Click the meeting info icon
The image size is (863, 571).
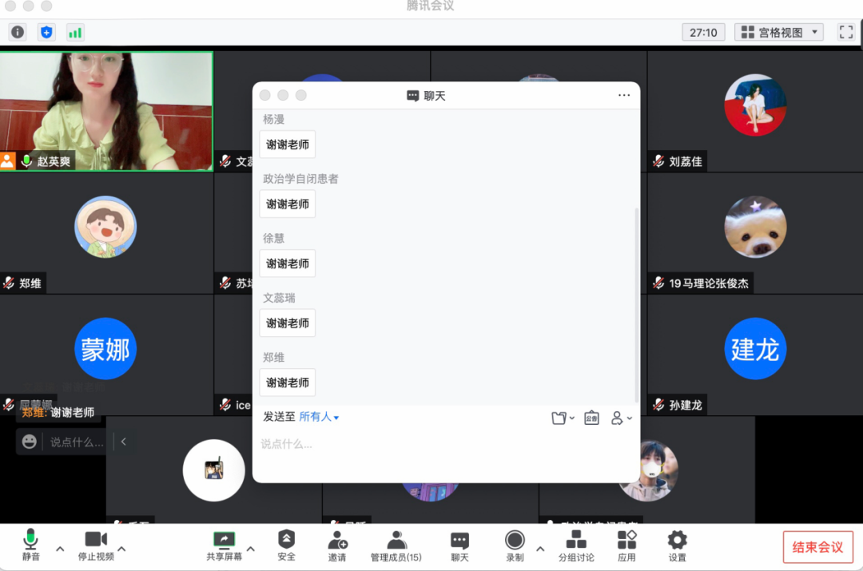click(x=18, y=33)
